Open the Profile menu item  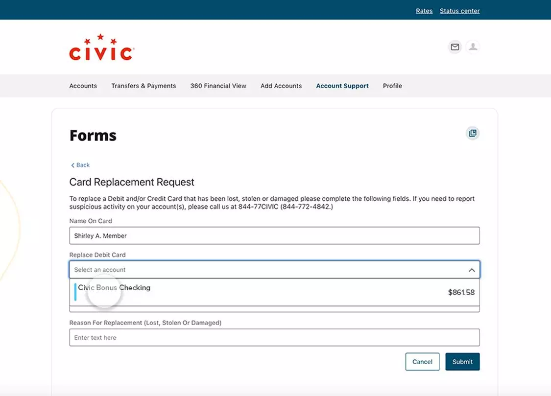[x=392, y=86]
